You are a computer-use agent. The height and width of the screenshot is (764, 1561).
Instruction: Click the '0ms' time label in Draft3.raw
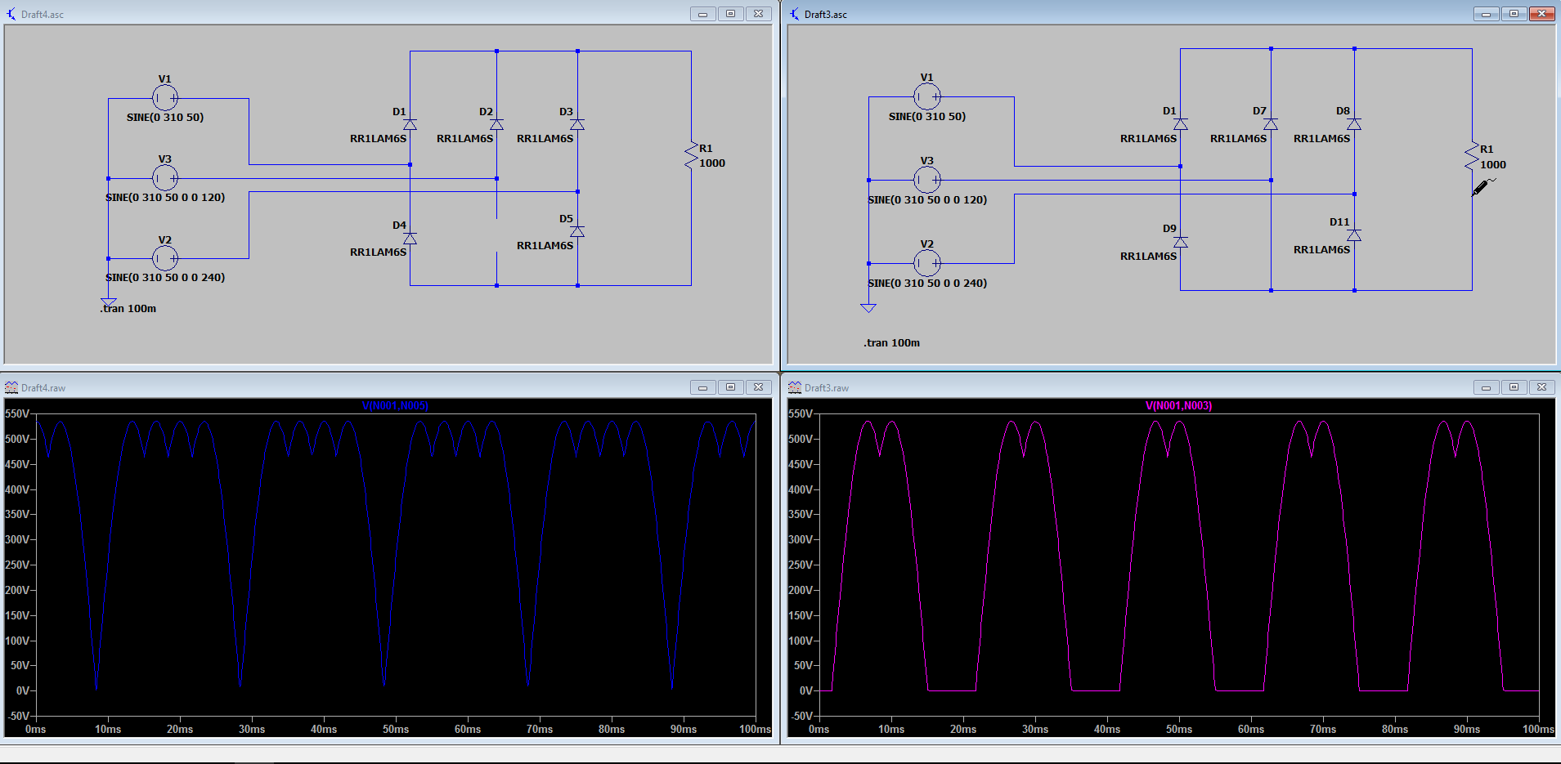pyautogui.click(x=819, y=730)
